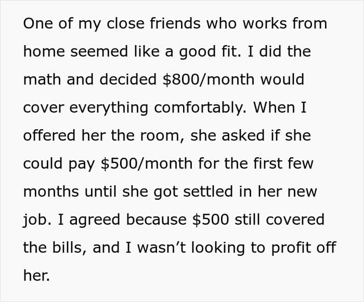The image size is (364, 302).
Task: Click the word "seemed" in second line
Action: pos(99,51)
